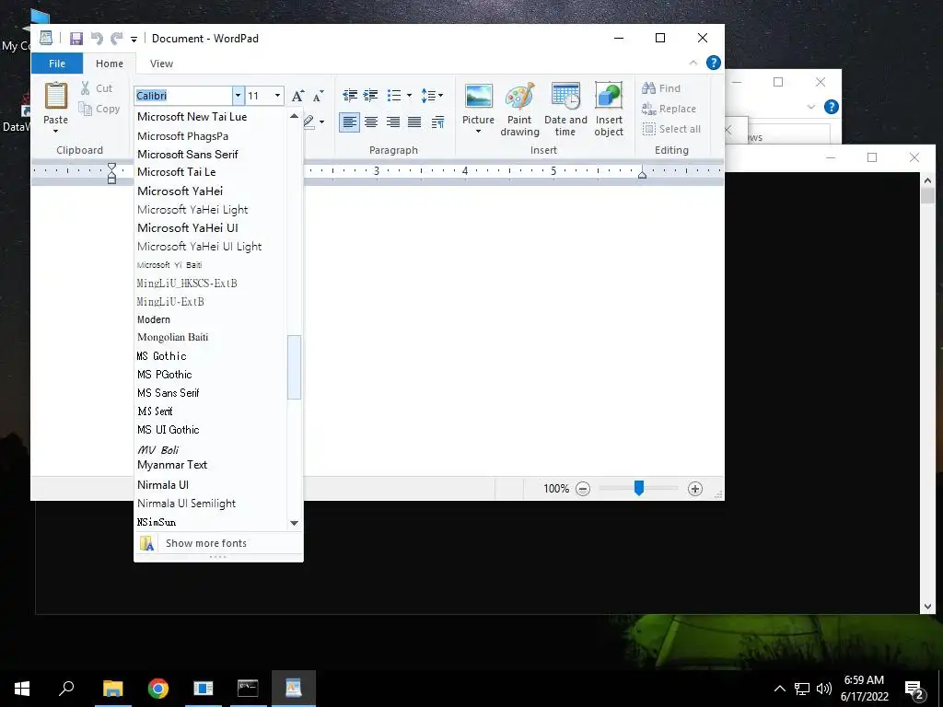Image resolution: width=943 pixels, height=707 pixels.
Task: Click the zoom out minus button
Action: (583, 489)
